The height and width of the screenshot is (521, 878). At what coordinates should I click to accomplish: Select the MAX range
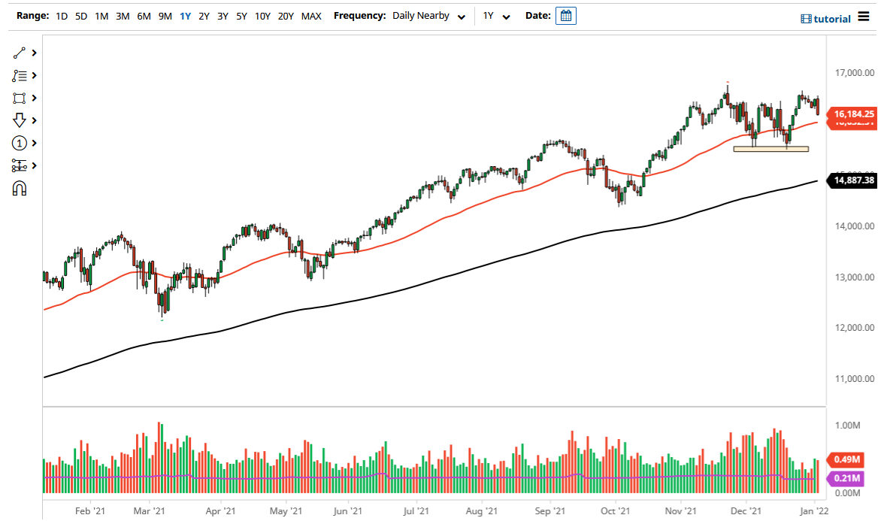tap(311, 15)
